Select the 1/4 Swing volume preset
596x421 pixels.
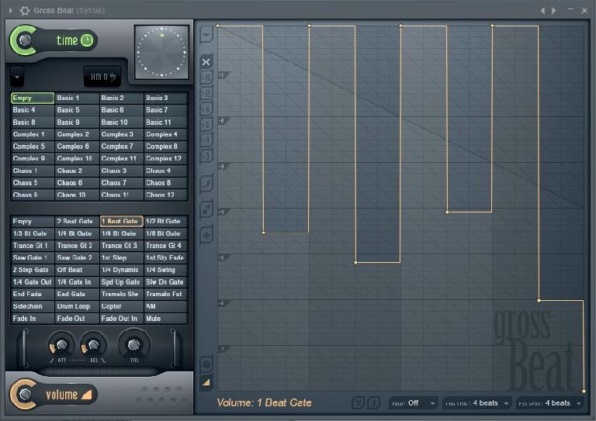[x=166, y=270]
